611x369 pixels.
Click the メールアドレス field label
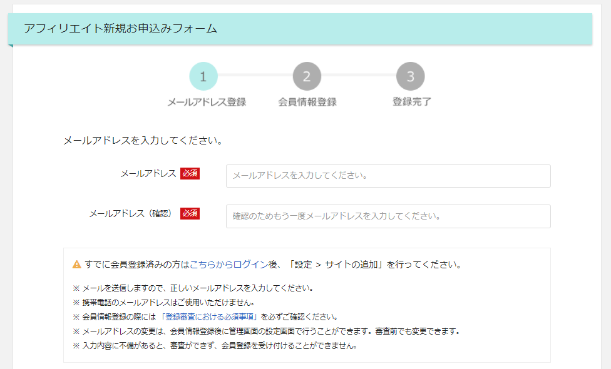tap(148, 174)
